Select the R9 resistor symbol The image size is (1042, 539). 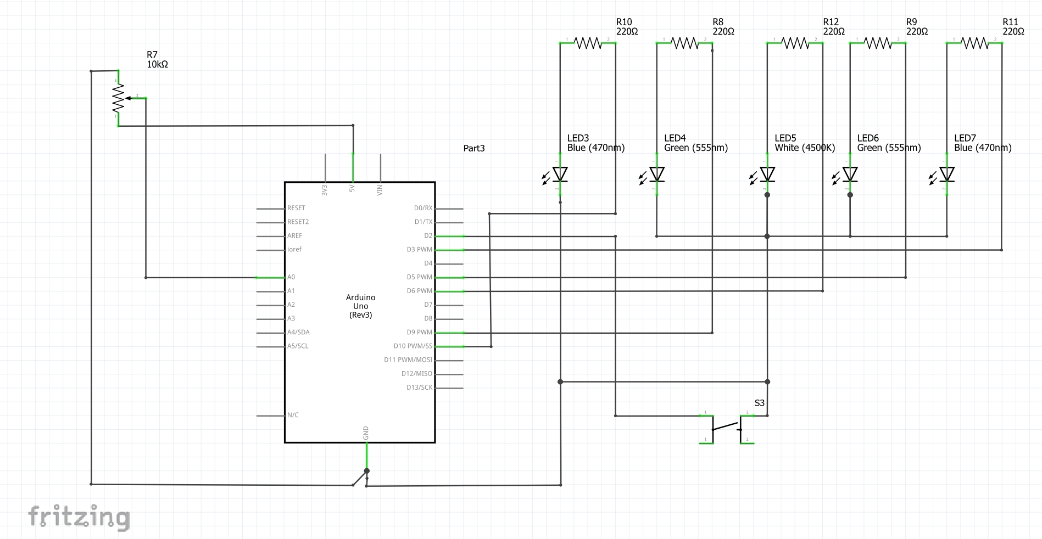point(878,42)
